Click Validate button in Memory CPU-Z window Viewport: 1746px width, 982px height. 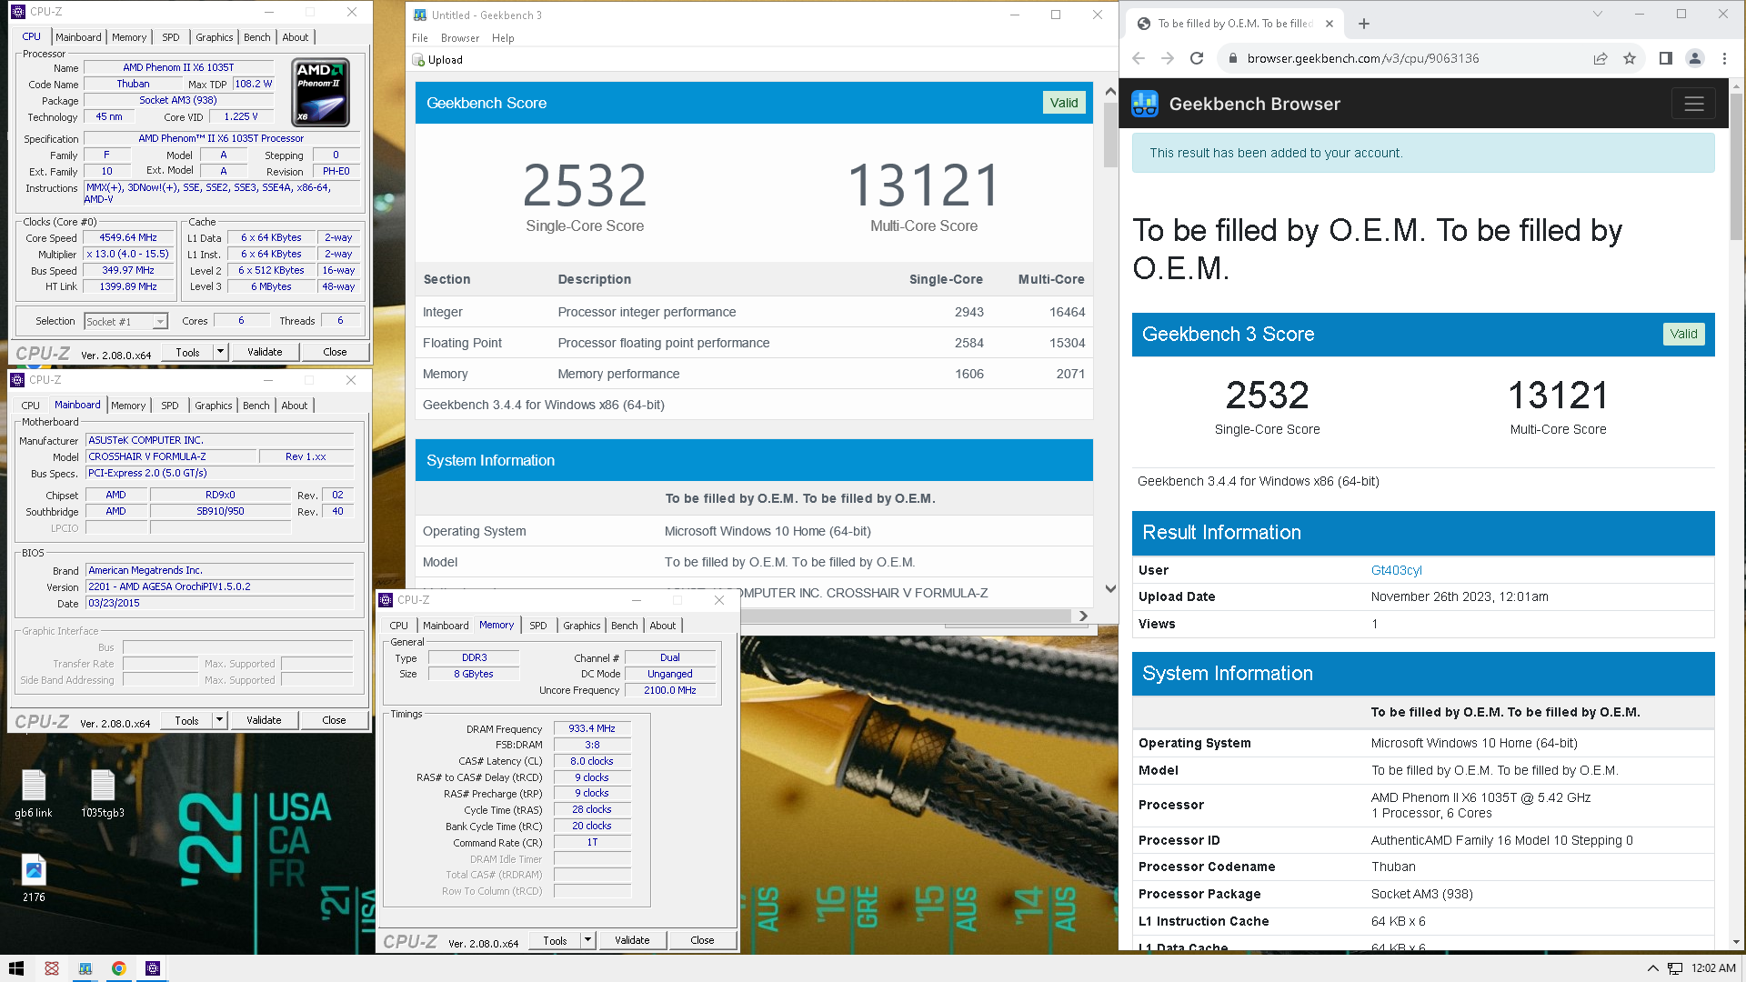pos(632,940)
